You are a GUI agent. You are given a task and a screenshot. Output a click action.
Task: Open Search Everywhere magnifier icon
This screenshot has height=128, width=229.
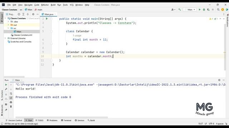[x=218, y=10]
